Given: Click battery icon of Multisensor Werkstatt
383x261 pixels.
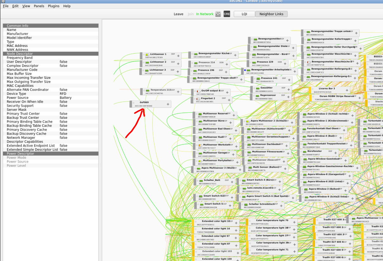Looking at the screenshot, I should click(200, 145).
